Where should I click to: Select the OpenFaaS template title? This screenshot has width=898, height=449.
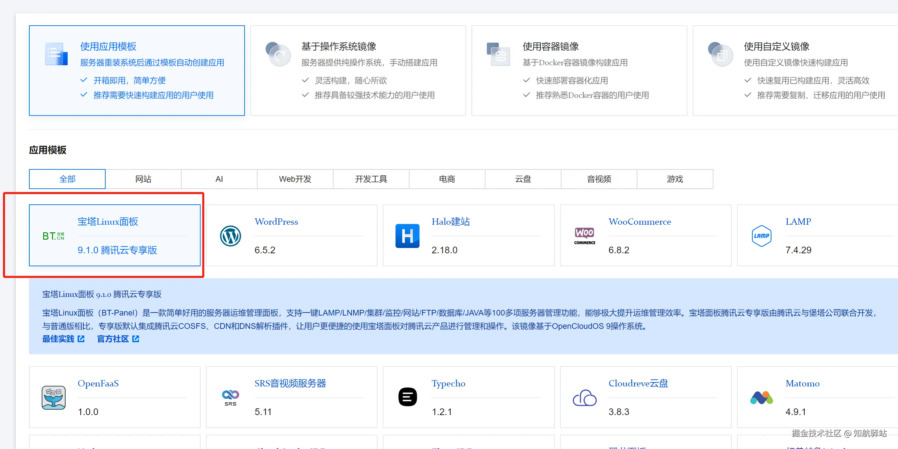98,383
